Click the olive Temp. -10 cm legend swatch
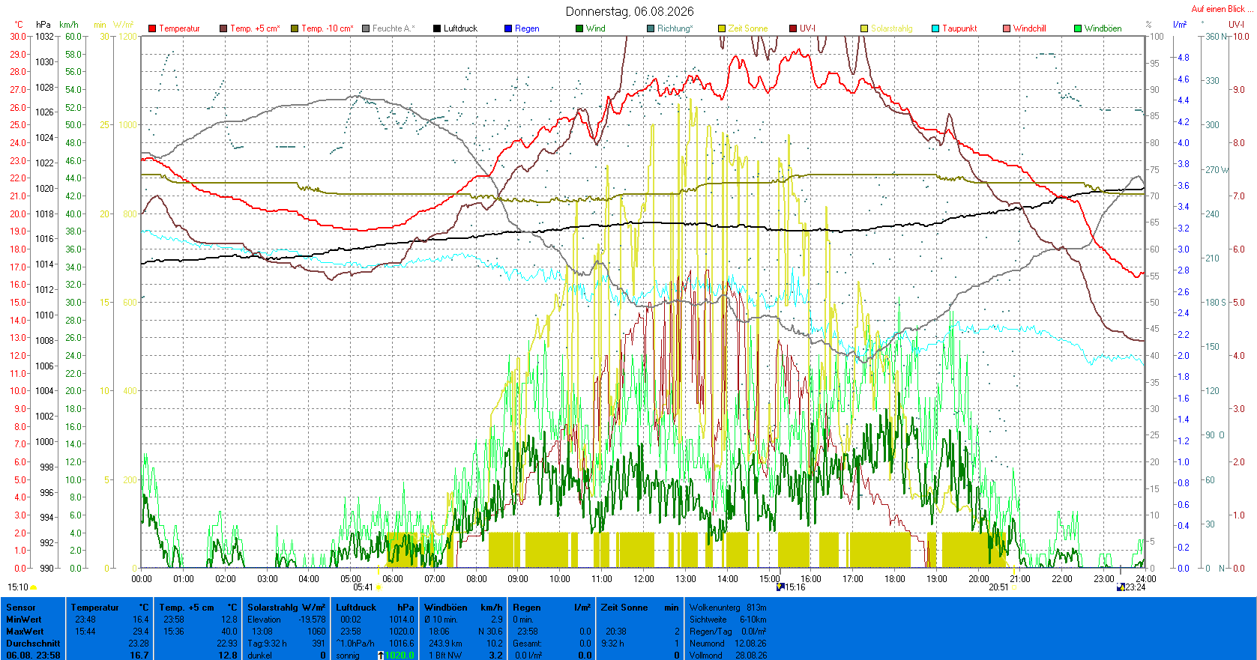Image resolution: width=1257 pixels, height=660 pixels. [x=295, y=28]
